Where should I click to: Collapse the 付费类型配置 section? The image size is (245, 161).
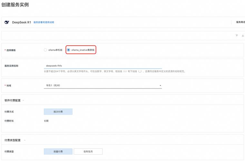[x=25, y=140]
